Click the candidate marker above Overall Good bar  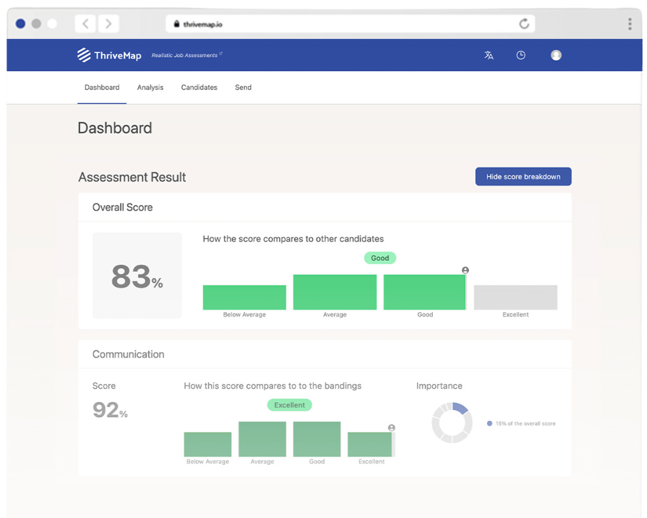(x=465, y=270)
